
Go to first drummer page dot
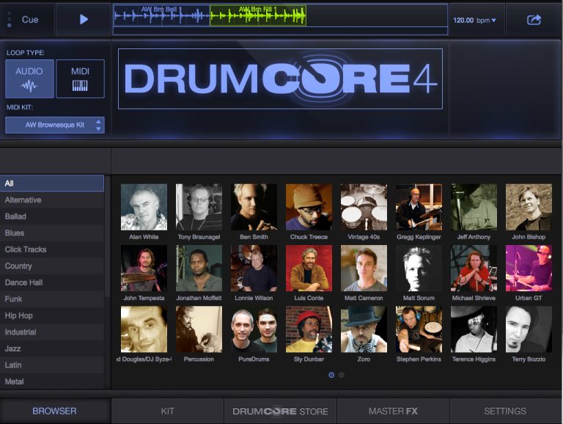(x=331, y=375)
